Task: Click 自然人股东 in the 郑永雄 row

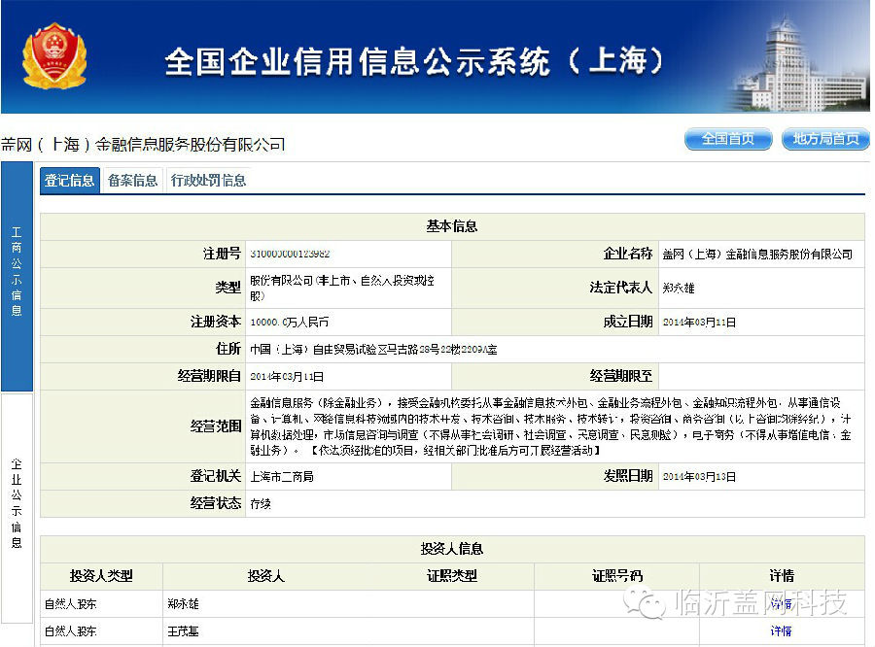Action: [x=70, y=603]
